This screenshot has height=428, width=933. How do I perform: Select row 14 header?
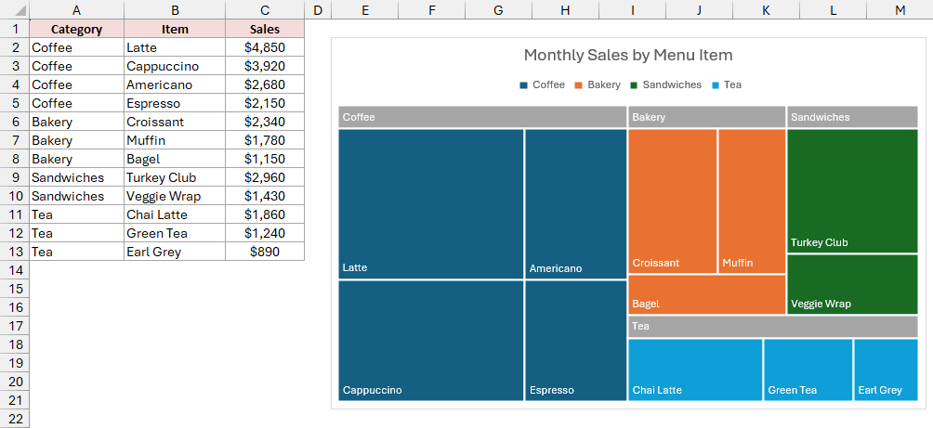[x=15, y=270]
